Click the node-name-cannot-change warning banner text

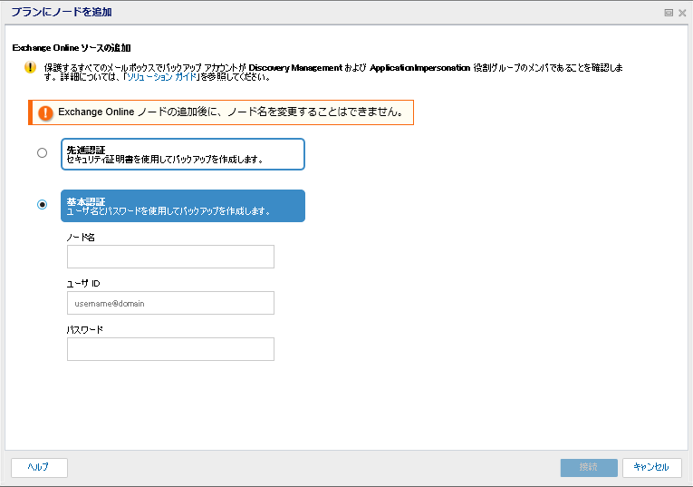[230, 112]
